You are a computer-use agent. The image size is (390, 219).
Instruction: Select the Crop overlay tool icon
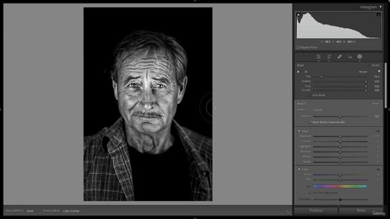(329, 57)
